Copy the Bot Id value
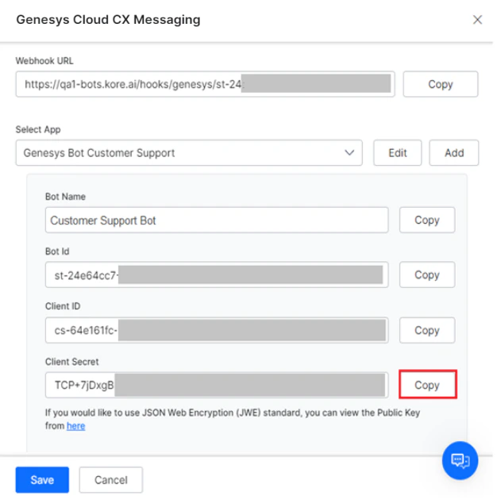The height and width of the screenshot is (503, 497). (x=427, y=275)
